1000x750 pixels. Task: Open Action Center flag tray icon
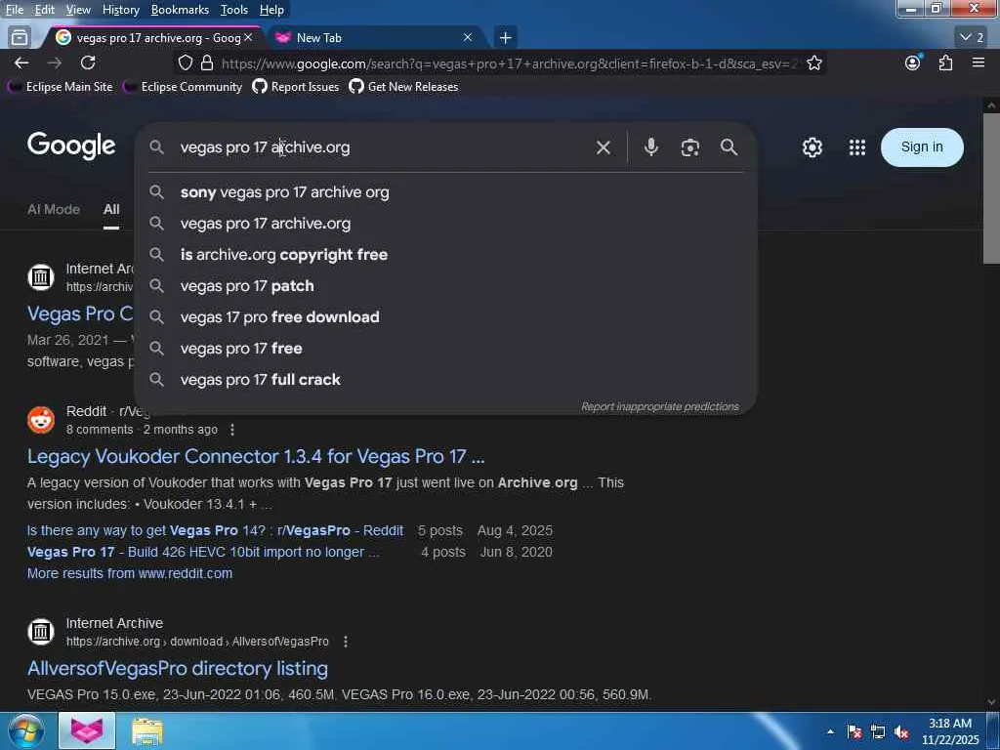pos(854,732)
